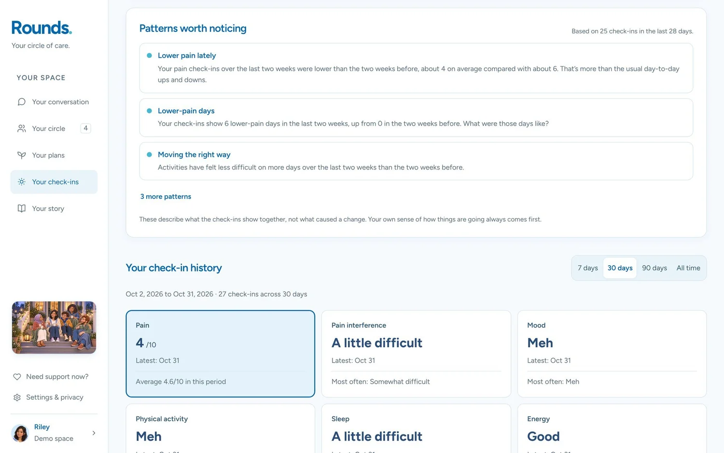Select the Sleep check-in card

416,428
